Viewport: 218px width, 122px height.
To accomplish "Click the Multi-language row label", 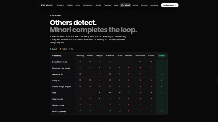I will [x=59, y=111].
